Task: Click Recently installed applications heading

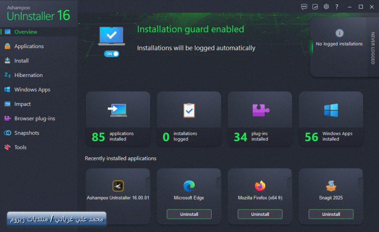Action: click(121, 158)
